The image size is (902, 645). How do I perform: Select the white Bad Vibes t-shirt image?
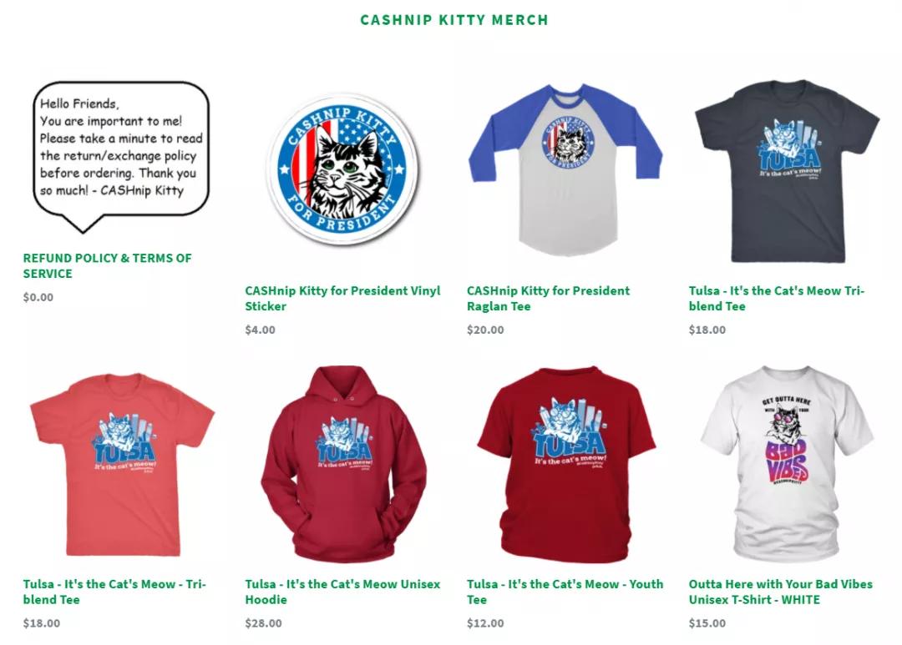(788, 463)
